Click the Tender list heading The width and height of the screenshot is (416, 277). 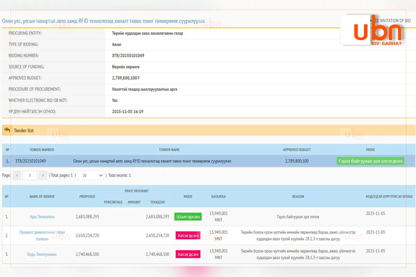click(24, 131)
